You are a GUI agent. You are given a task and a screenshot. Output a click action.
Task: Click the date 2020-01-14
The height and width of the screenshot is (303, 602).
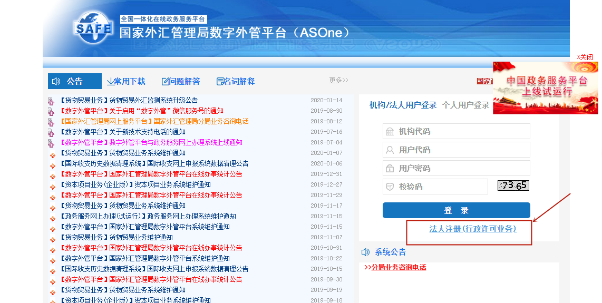(x=326, y=100)
